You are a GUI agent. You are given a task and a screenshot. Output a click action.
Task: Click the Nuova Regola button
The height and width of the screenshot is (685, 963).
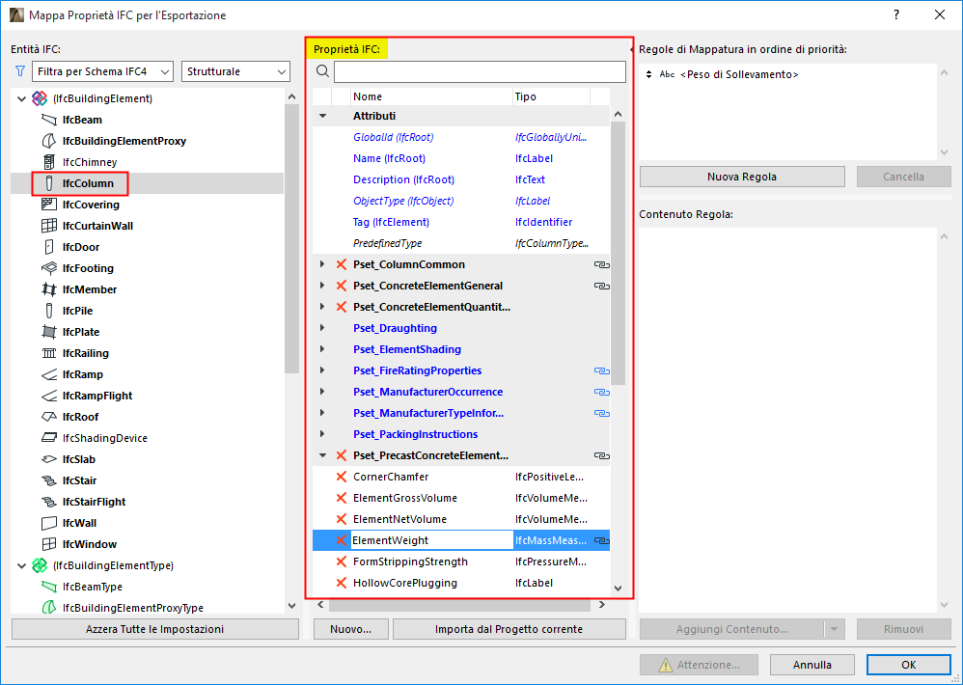coord(742,177)
